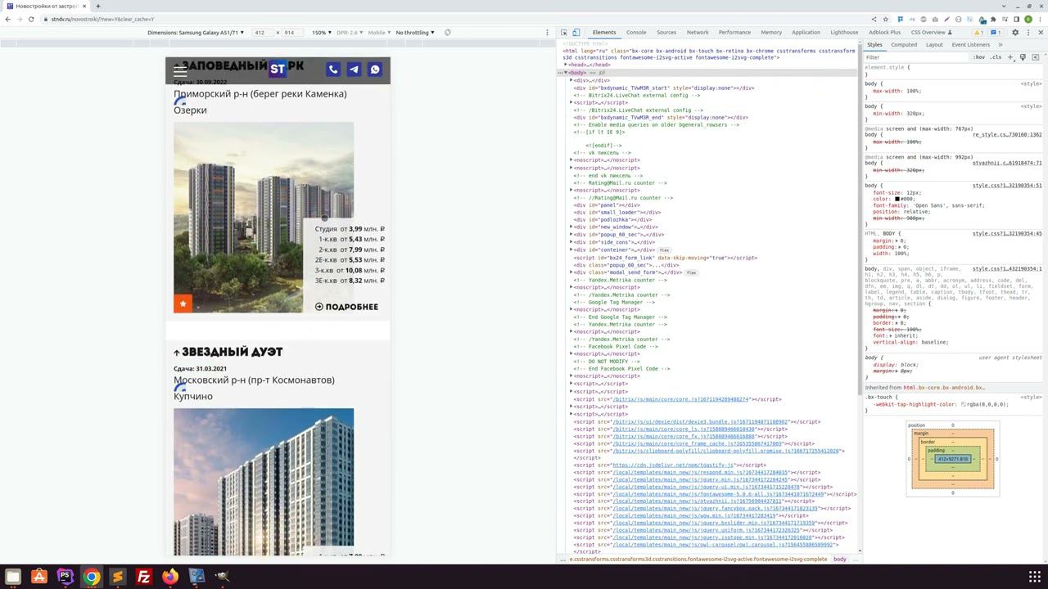The height and width of the screenshot is (589, 1048).
Task: Open the toastify-js CDN script link
Action: click(673, 465)
